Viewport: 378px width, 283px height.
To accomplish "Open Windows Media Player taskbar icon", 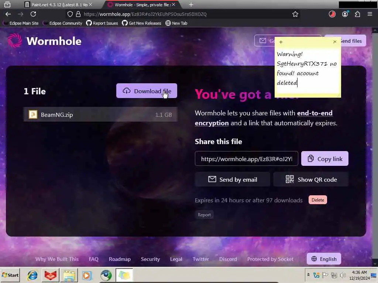I will [x=87, y=275].
